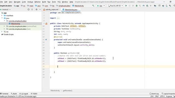This screenshot has width=175, height=98.
Task: Click the CRLF line separator status entry
Action: point(157,96)
